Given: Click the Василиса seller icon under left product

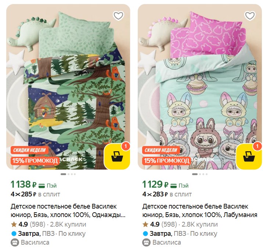Looking at the screenshot, I should tap(15, 242).
